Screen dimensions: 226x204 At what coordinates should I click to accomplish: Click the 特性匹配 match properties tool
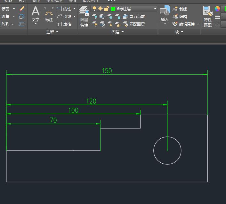pyautogui.click(x=208, y=16)
